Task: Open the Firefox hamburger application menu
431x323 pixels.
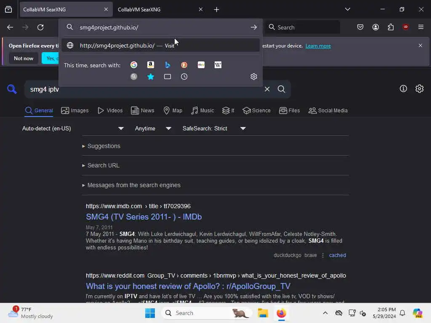Action: pos(421,27)
